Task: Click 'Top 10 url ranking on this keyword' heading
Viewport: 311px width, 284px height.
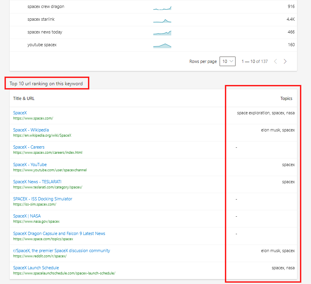Action: click(46, 84)
